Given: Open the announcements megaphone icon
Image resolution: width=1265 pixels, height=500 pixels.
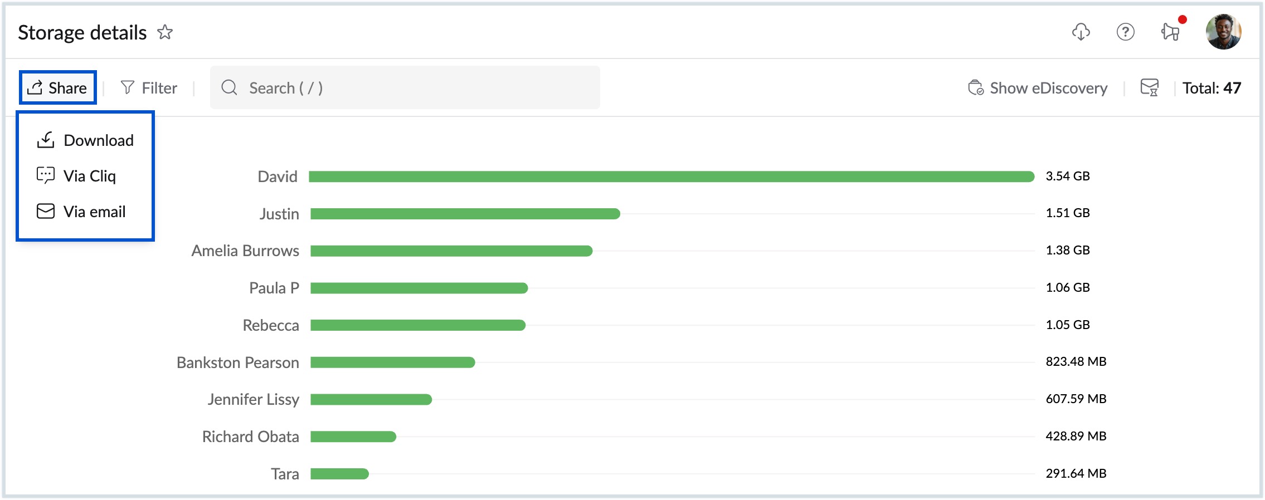Looking at the screenshot, I should click(x=1170, y=32).
